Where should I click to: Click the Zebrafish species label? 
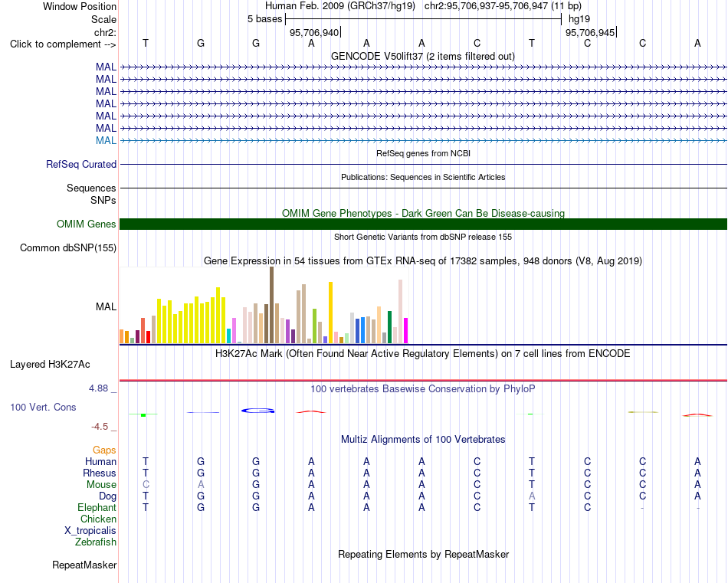(96, 542)
